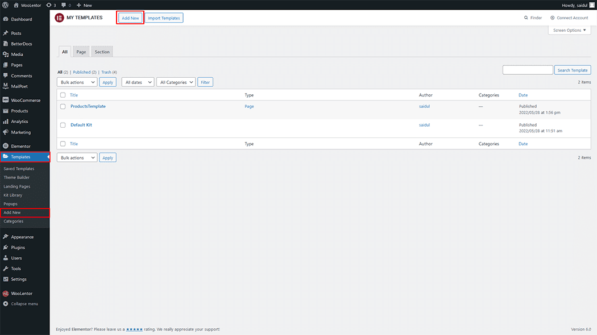Open the bottom Bulk actions dropdown

pyautogui.click(x=77, y=157)
